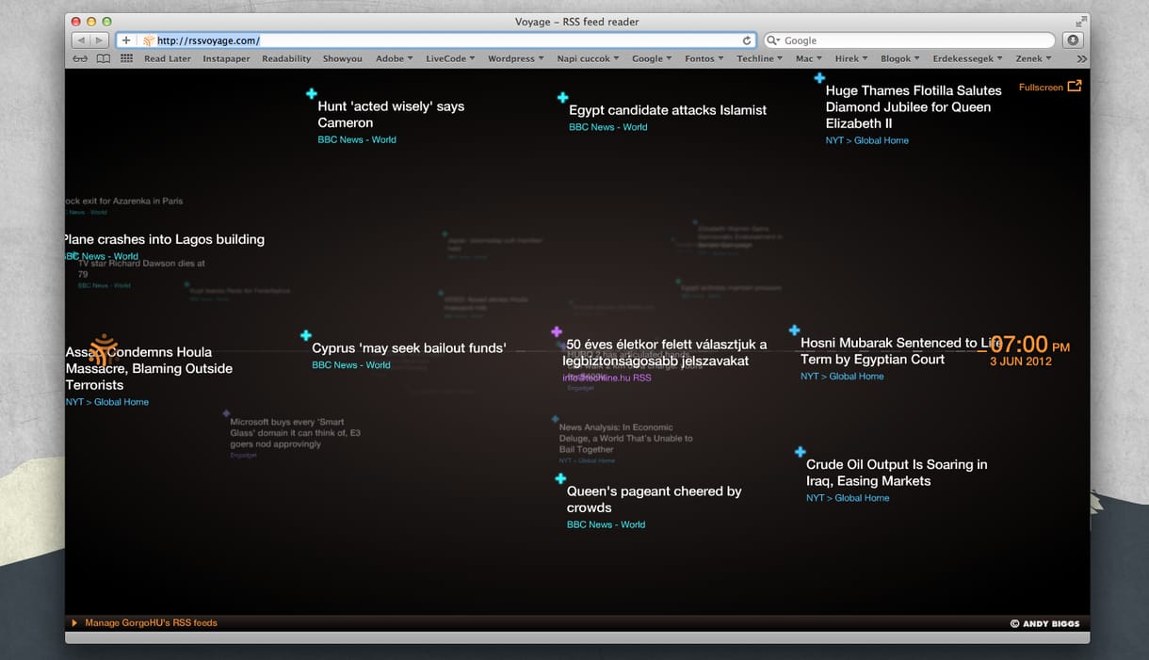Click the Read Later bookmarklet
Viewport: 1149px width, 660px height.
click(x=168, y=58)
